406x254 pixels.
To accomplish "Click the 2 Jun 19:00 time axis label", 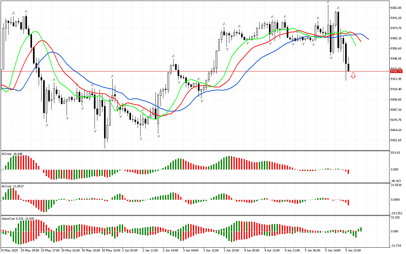I will pyautogui.click(x=170, y=250).
